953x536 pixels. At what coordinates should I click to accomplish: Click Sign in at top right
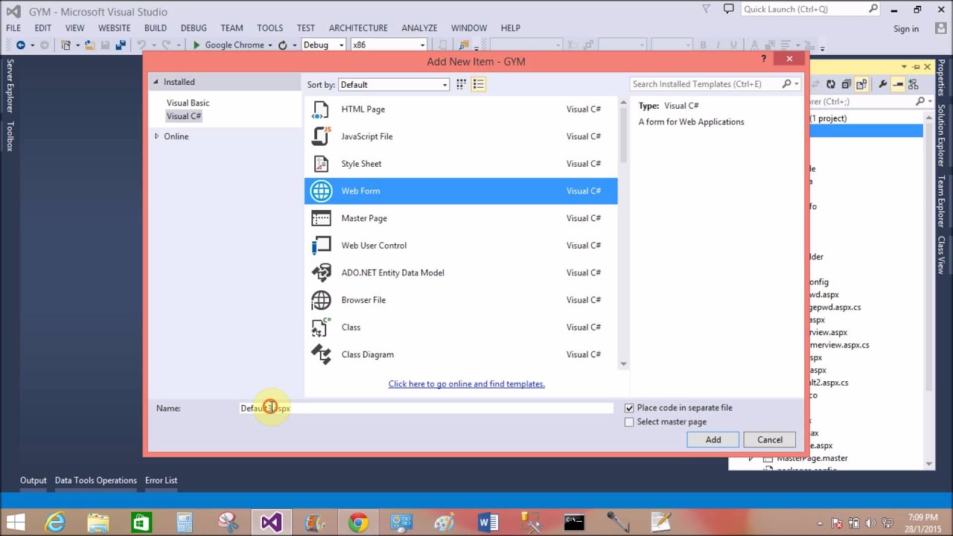click(x=905, y=29)
